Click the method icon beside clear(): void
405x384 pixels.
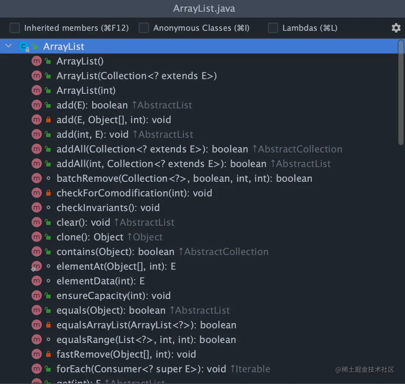(36, 222)
